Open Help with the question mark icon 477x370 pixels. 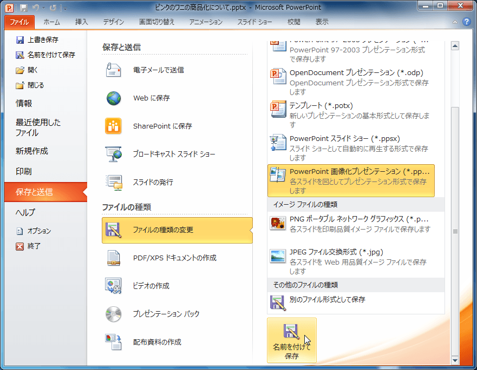point(466,22)
